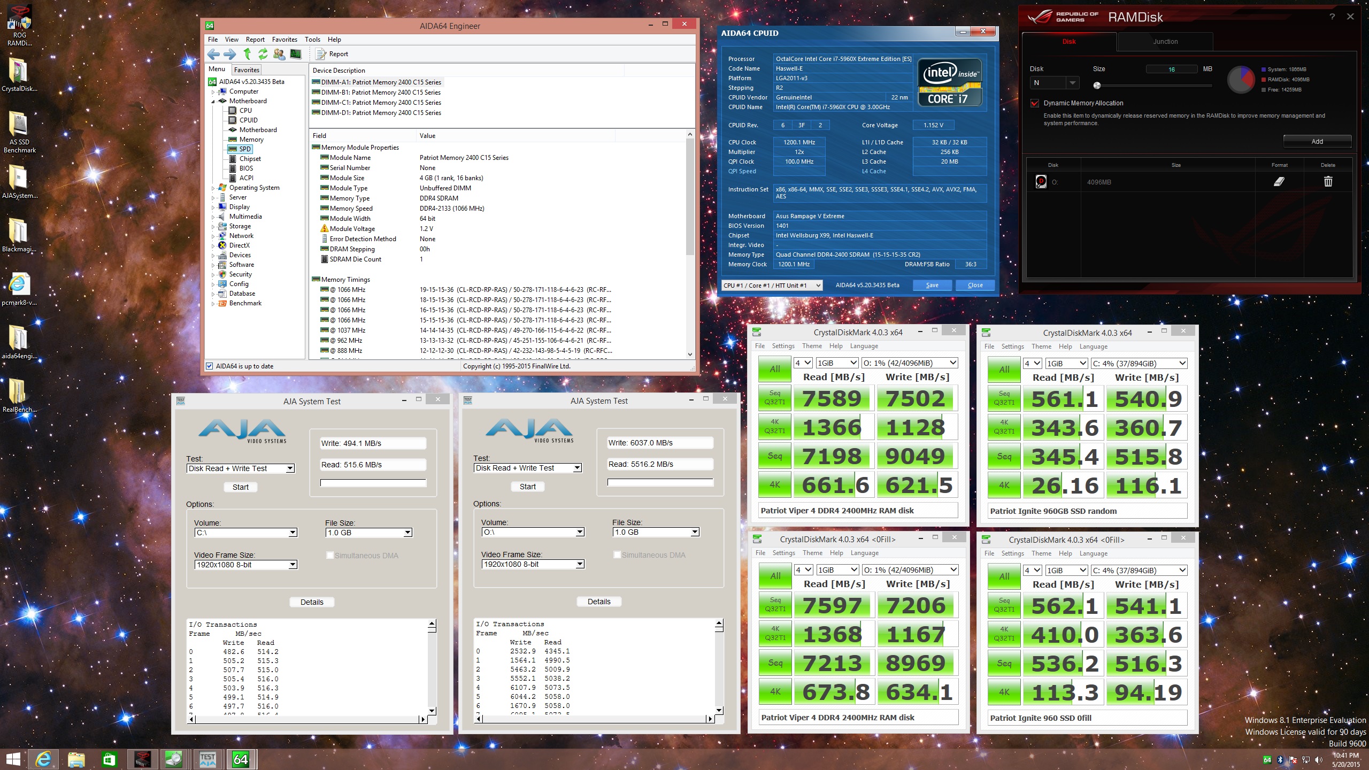The width and height of the screenshot is (1369, 770).
Task: Click the RAMDisk size input field
Action: point(1171,70)
